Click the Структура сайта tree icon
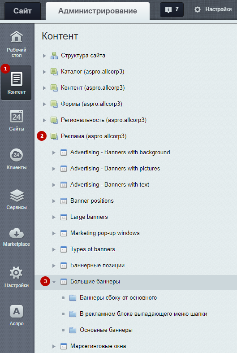Viewport: 237px width, 353px height. (54, 56)
